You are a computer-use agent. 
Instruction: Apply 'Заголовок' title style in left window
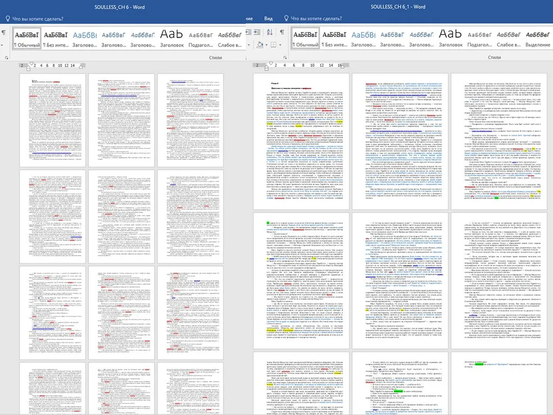point(172,39)
